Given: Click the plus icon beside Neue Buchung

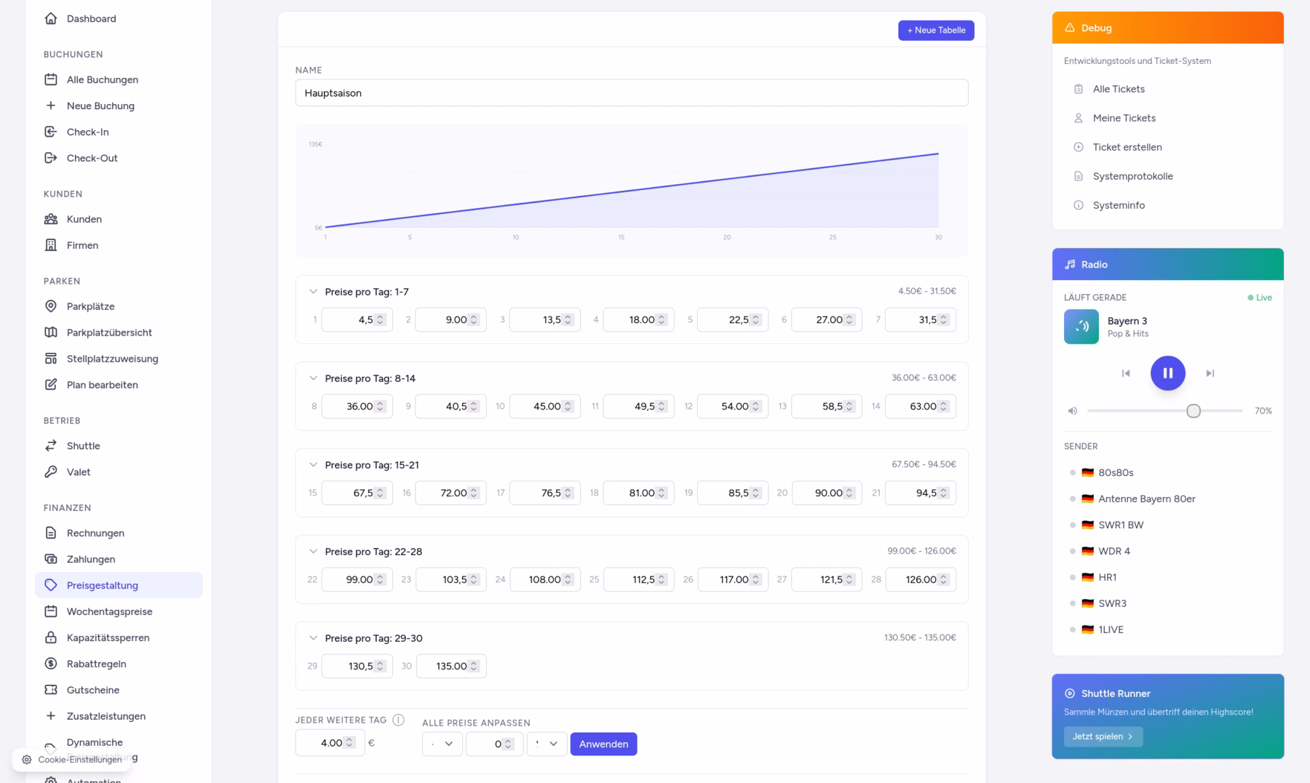Looking at the screenshot, I should 51,106.
